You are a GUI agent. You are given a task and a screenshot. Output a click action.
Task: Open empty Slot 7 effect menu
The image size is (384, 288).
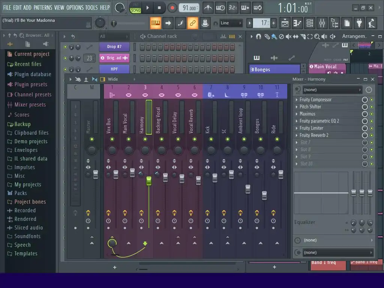tap(297, 142)
